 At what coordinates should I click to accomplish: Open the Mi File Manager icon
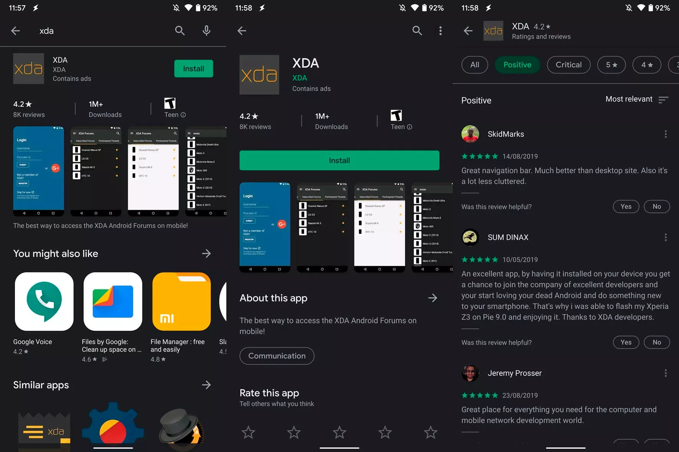pos(181,301)
